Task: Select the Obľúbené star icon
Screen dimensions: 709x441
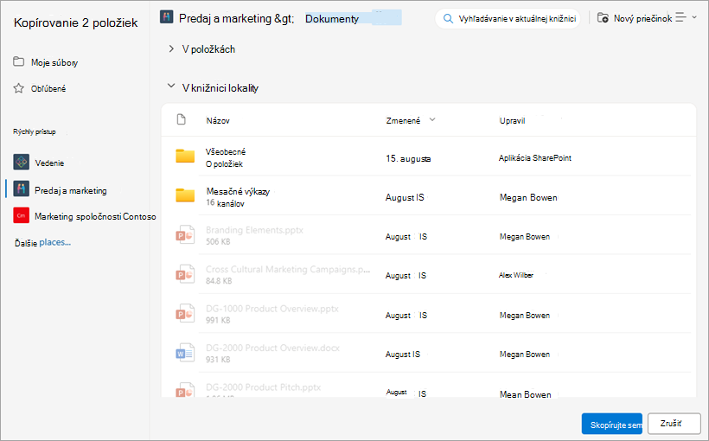Action: 18,88
